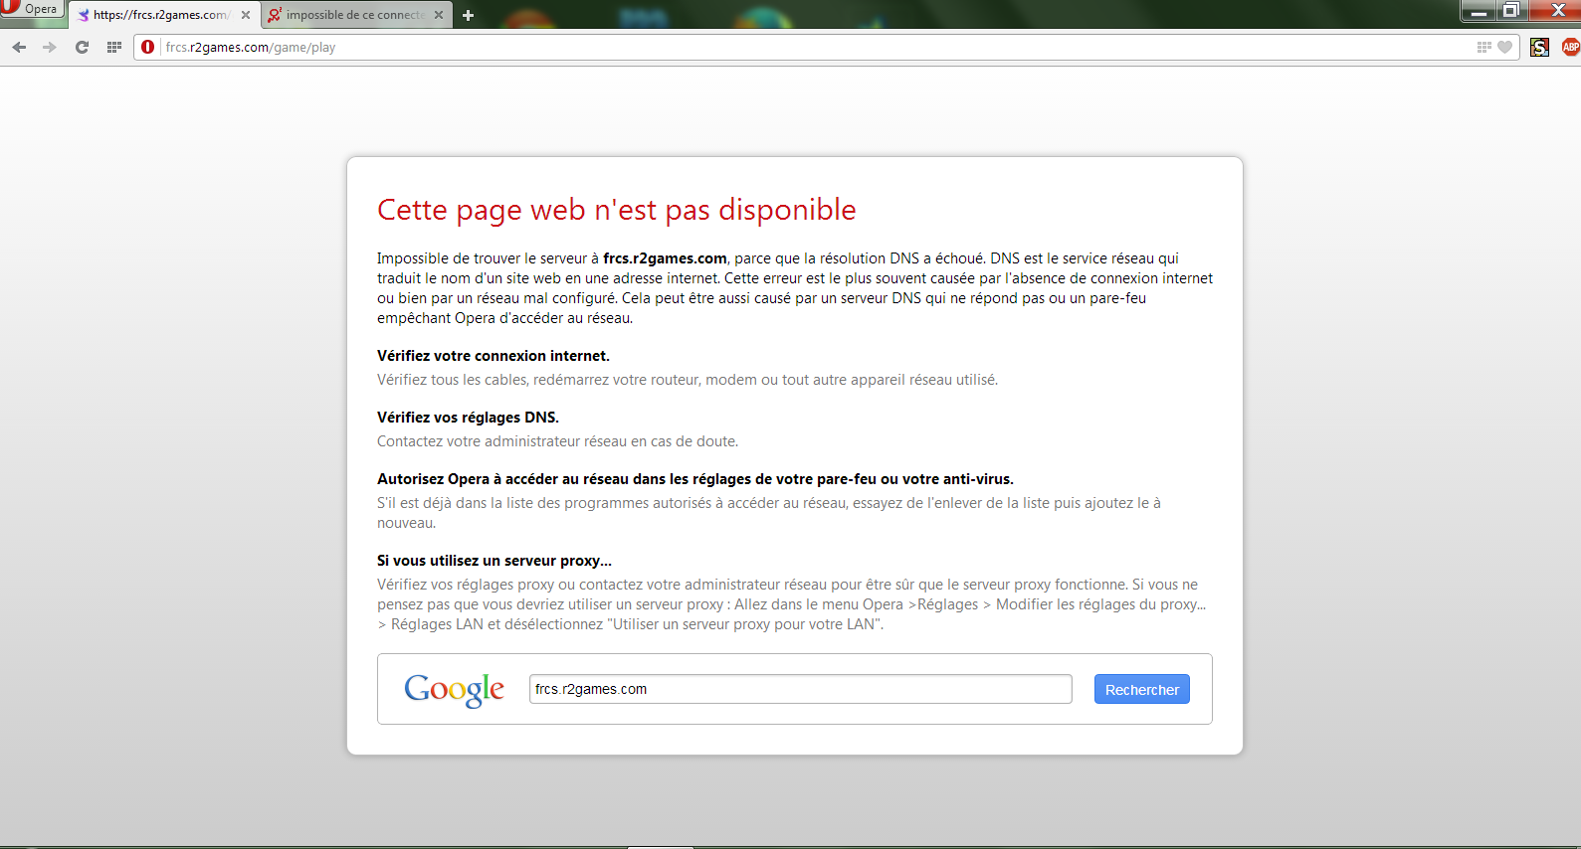Go forward to the next page
The image size is (1581, 849).
(x=50, y=47)
